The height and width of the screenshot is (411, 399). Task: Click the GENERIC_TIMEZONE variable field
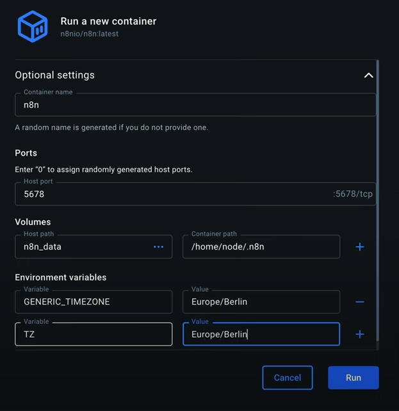click(94, 302)
